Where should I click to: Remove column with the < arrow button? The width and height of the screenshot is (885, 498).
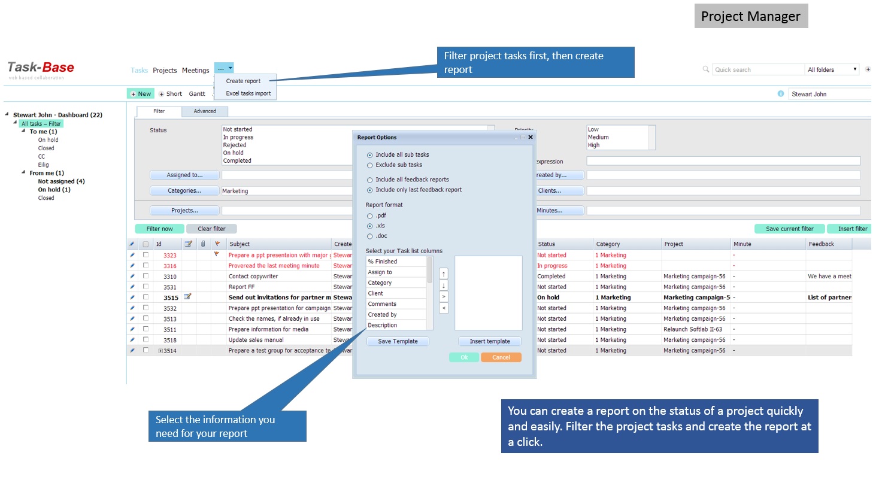[444, 308]
